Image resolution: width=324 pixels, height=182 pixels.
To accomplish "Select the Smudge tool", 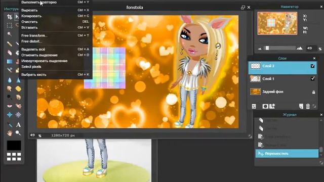I will [x=10, y=88].
